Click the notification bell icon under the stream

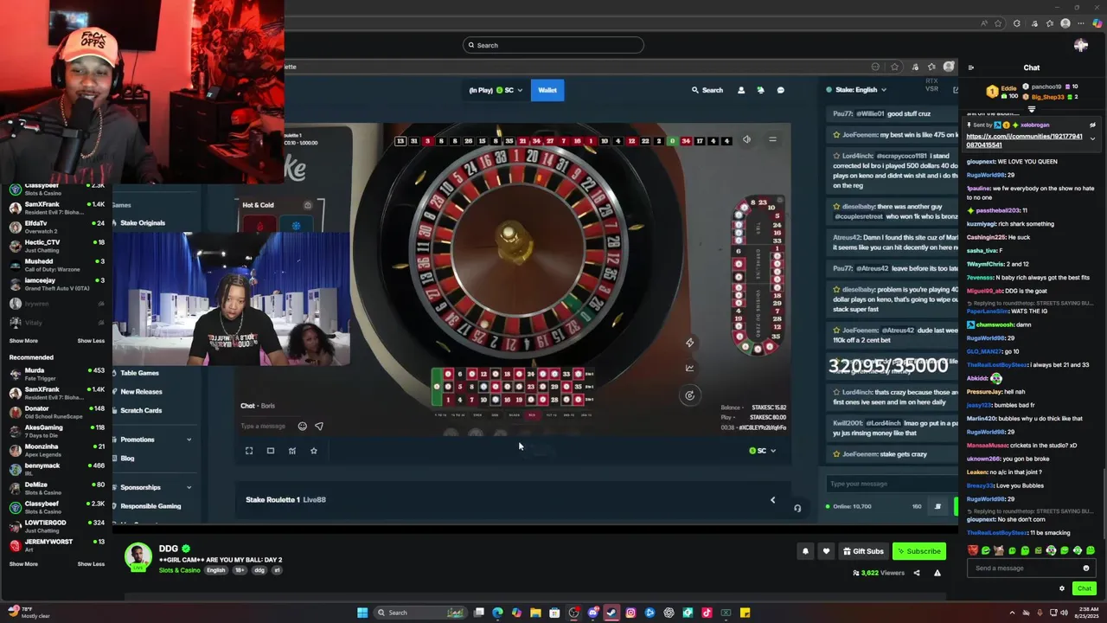[x=805, y=551]
